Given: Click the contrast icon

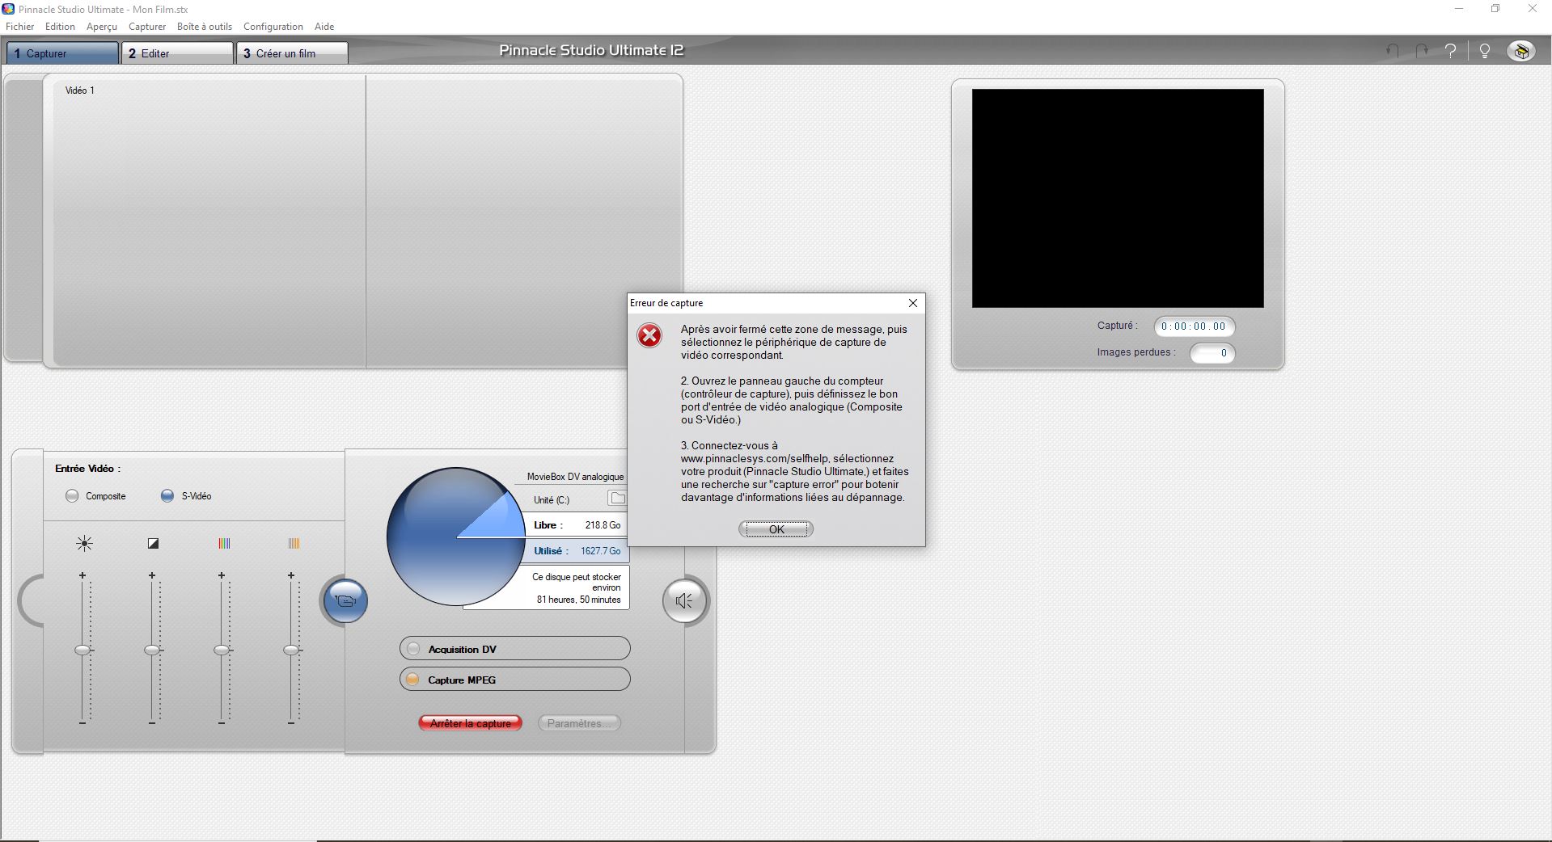Looking at the screenshot, I should point(153,544).
